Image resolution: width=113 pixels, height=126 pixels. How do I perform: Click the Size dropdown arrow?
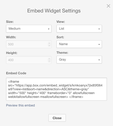tap(49, 29)
